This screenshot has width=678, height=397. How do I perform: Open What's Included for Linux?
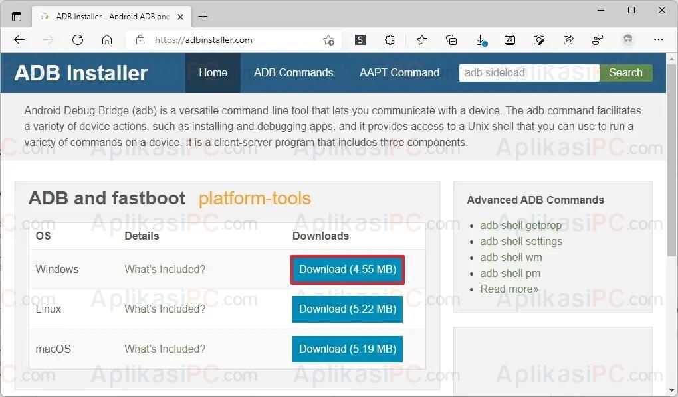165,309
